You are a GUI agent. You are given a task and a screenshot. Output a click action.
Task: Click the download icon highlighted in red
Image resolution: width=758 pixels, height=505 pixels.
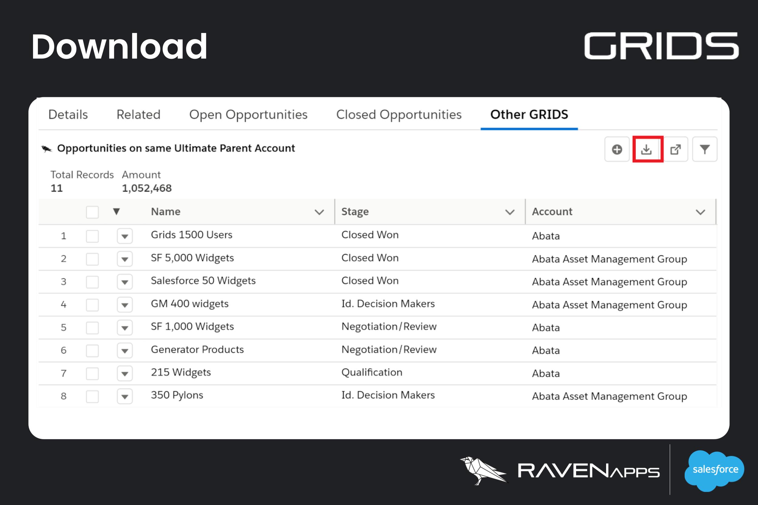point(646,149)
